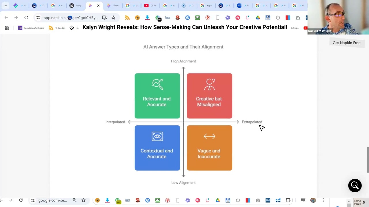Close the active Napkin tab

tap(98, 5)
